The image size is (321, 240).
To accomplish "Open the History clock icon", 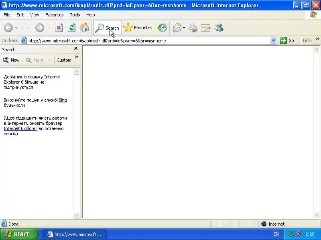I will click(162, 28).
